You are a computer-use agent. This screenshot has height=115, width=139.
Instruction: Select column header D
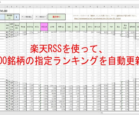pyautogui.click(x=7, y=7)
